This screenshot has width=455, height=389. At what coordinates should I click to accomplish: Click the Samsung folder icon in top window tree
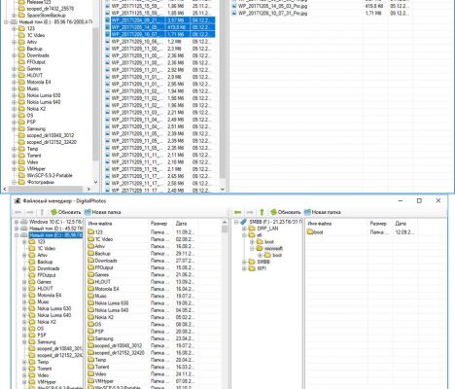(21, 128)
